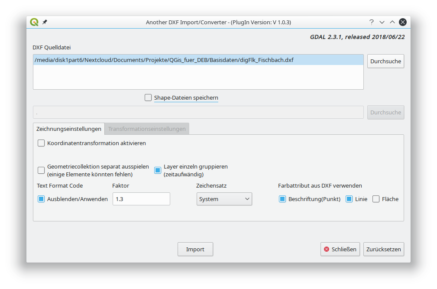Click the pin icon in title bar

(45, 22)
